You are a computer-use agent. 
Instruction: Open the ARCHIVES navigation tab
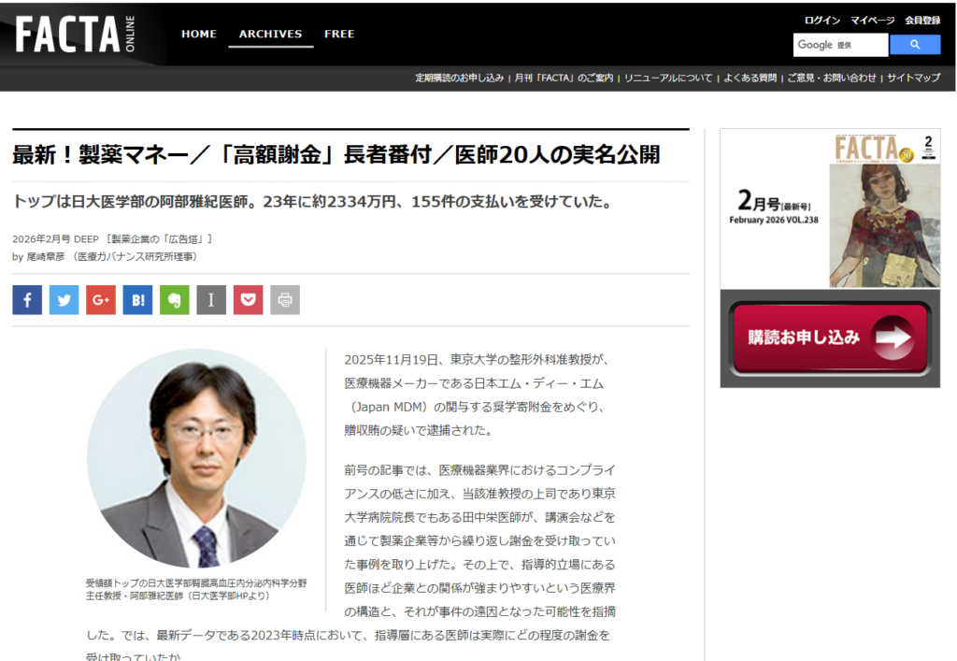coord(270,35)
